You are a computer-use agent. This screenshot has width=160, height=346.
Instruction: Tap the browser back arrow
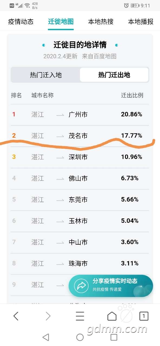[16, 316]
